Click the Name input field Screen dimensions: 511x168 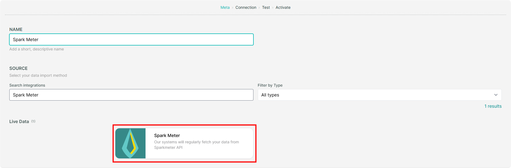131,39
